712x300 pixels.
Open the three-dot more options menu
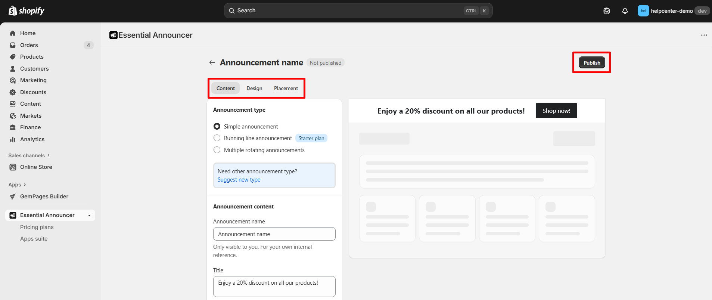pos(704,35)
